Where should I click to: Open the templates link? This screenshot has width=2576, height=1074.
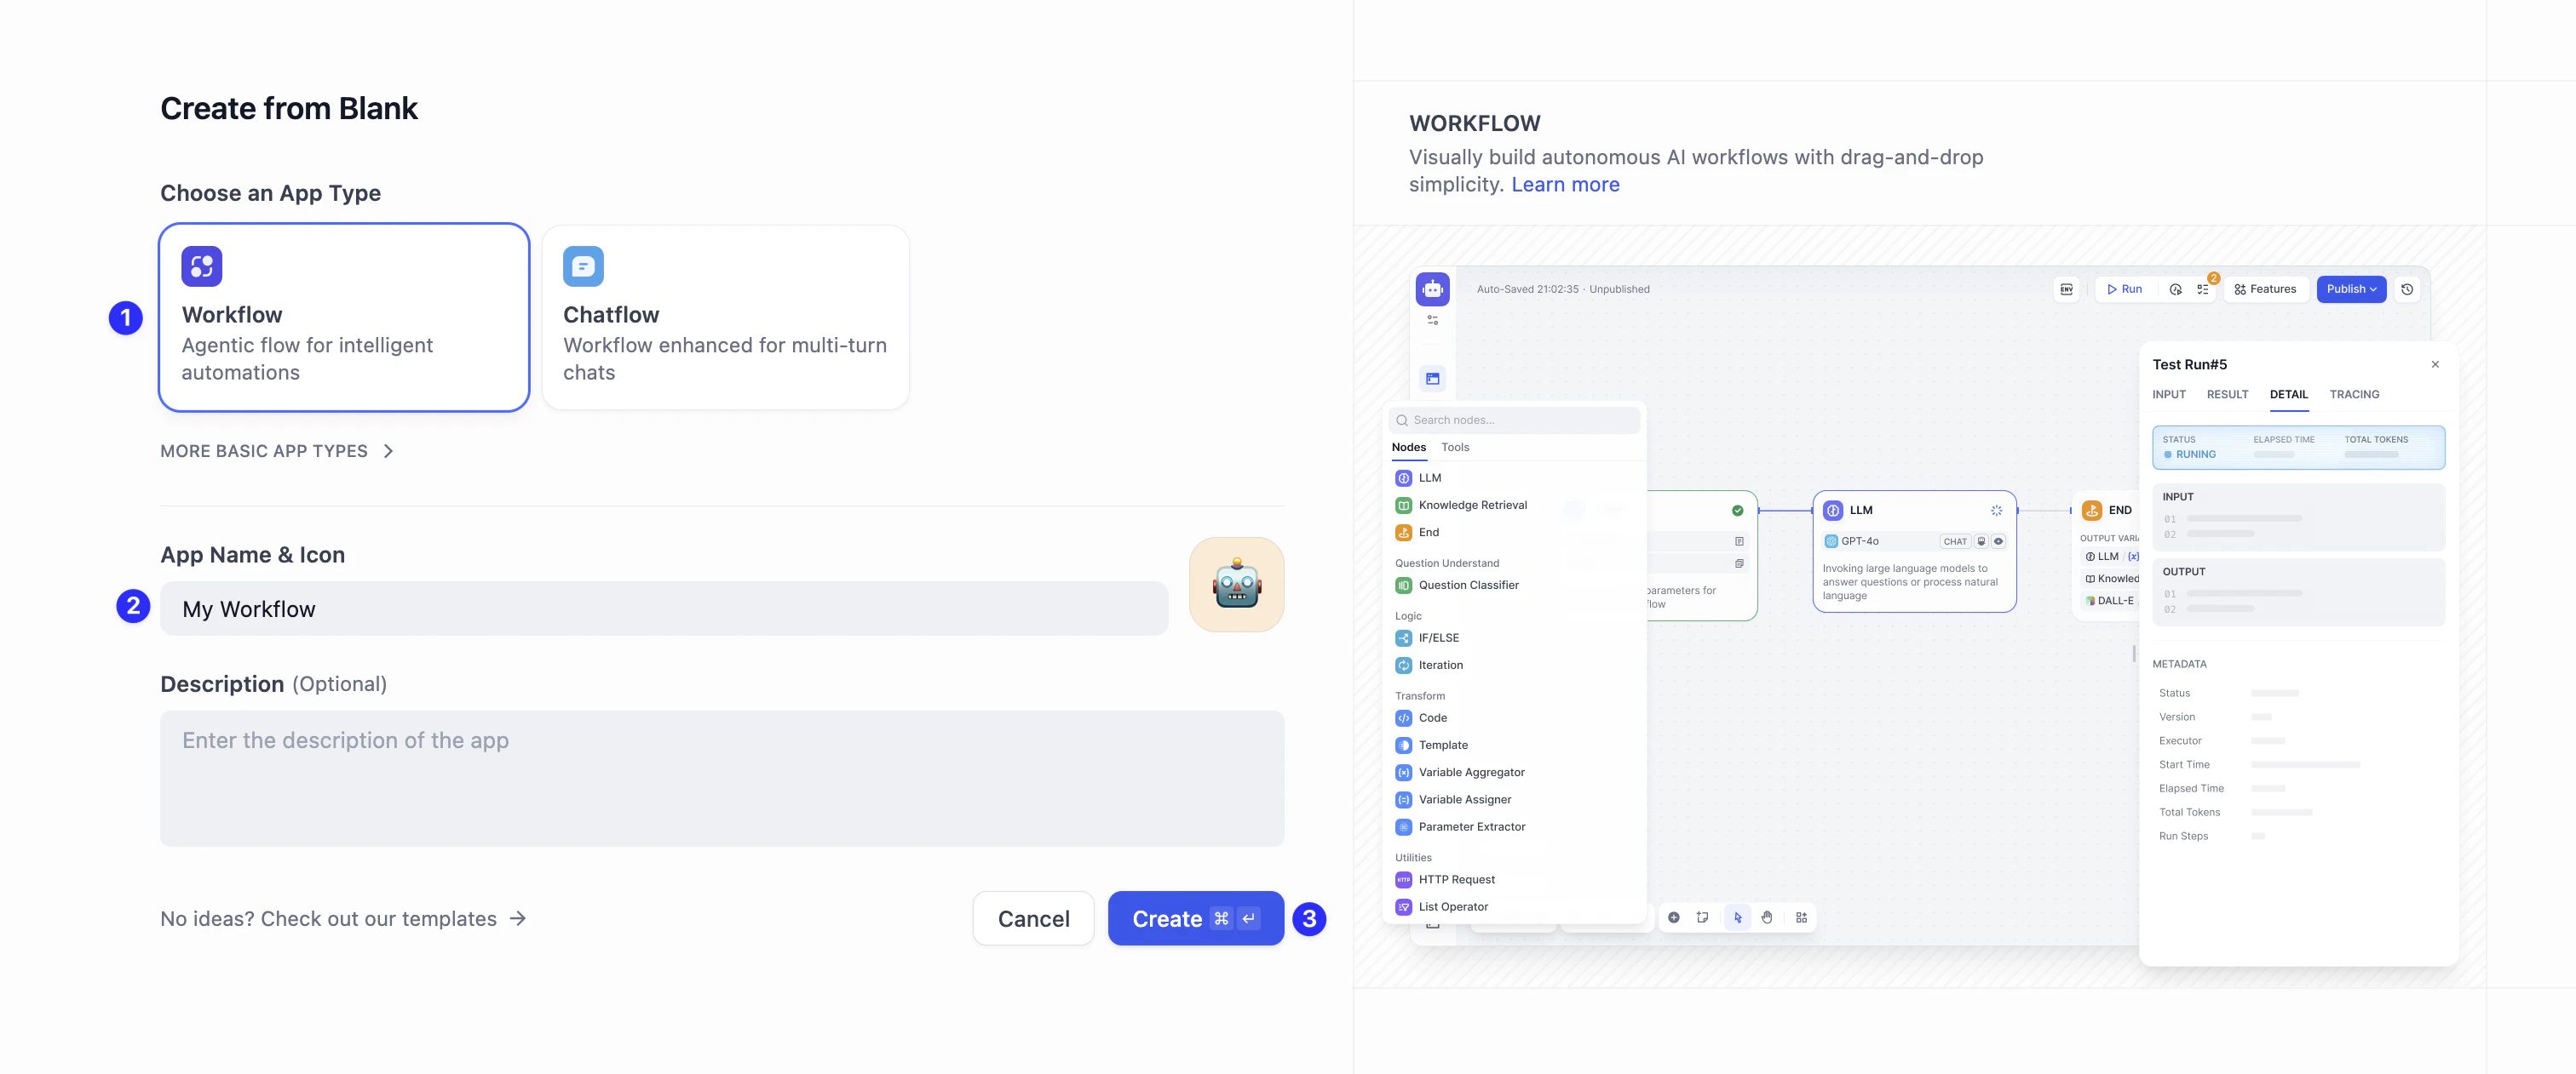(x=343, y=919)
